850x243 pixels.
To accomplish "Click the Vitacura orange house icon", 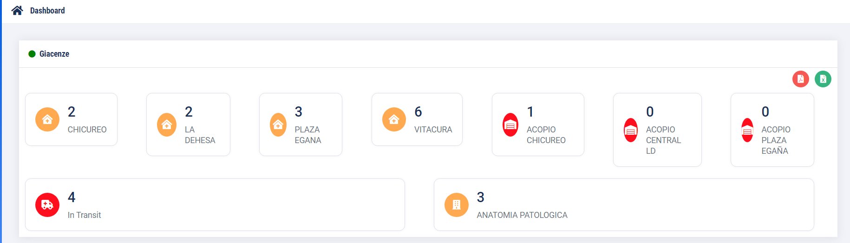I will (x=394, y=119).
